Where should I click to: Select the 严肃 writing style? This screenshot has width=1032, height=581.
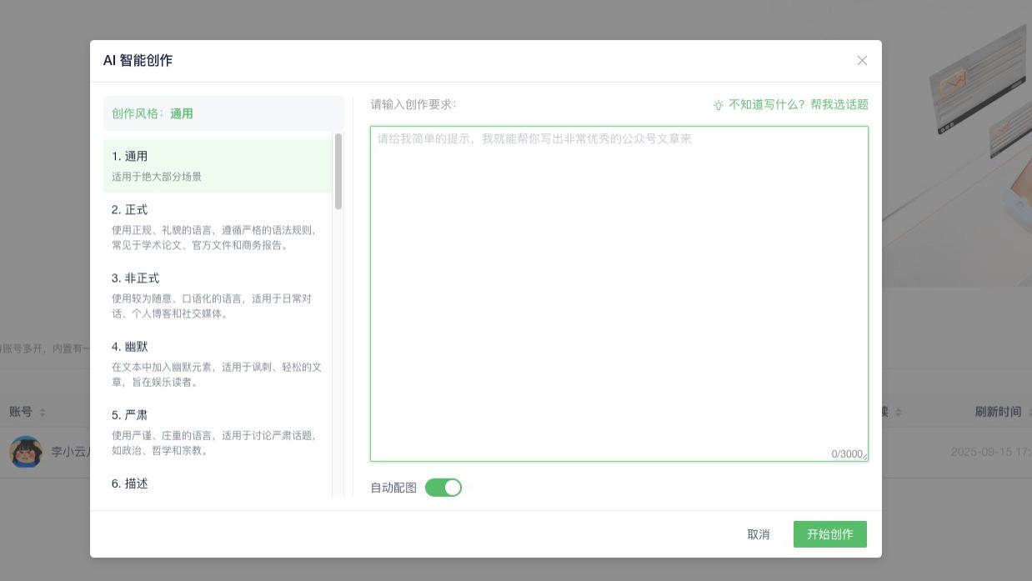click(218, 431)
